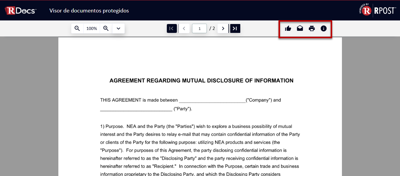Click the page number input box

pos(199,28)
